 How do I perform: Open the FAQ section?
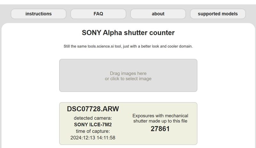pyautogui.click(x=98, y=14)
